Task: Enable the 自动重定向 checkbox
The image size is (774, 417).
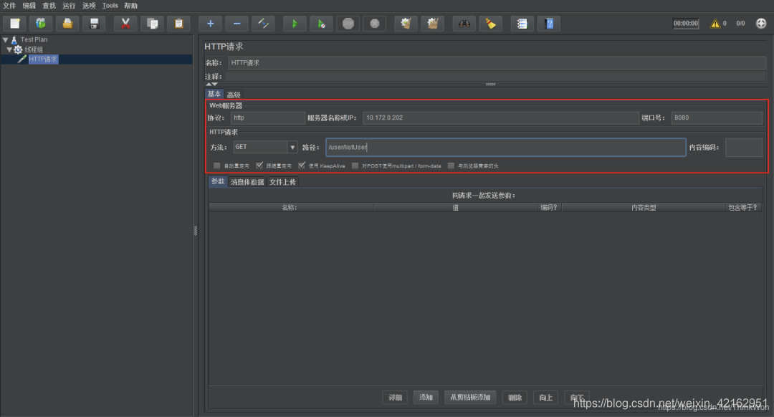Action: pyautogui.click(x=216, y=166)
